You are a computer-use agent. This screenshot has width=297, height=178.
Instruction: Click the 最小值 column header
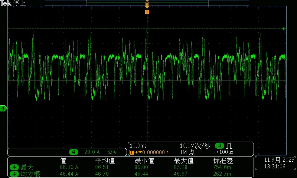pyautogui.click(x=144, y=161)
